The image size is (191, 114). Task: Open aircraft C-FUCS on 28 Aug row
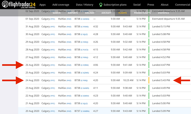[x=84, y=50]
